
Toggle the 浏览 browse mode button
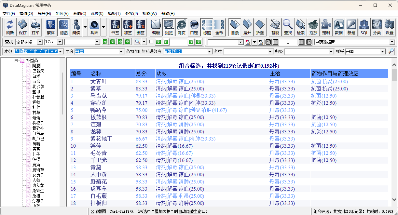coord(169,27)
